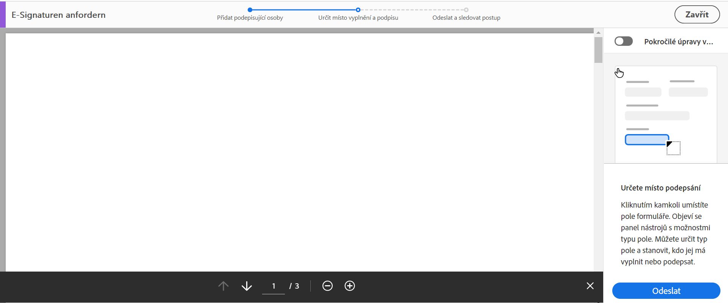Zoom out with the minus icon

coord(327,286)
